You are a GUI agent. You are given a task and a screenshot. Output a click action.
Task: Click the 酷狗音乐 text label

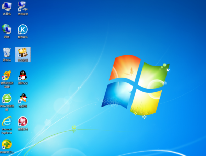click(x=23, y=37)
